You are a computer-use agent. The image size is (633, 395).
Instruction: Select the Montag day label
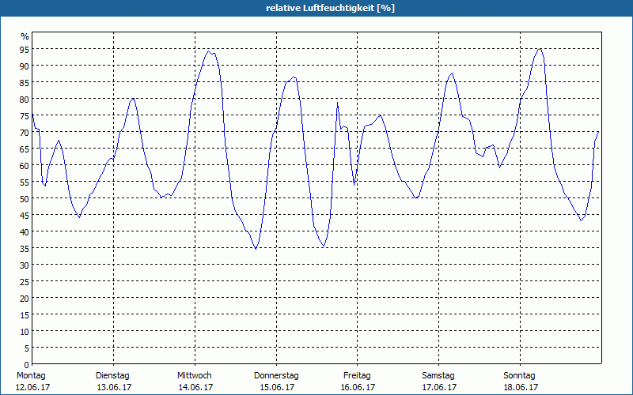32,375
